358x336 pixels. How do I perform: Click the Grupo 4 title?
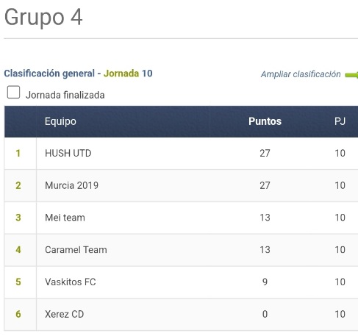pos(43,17)
